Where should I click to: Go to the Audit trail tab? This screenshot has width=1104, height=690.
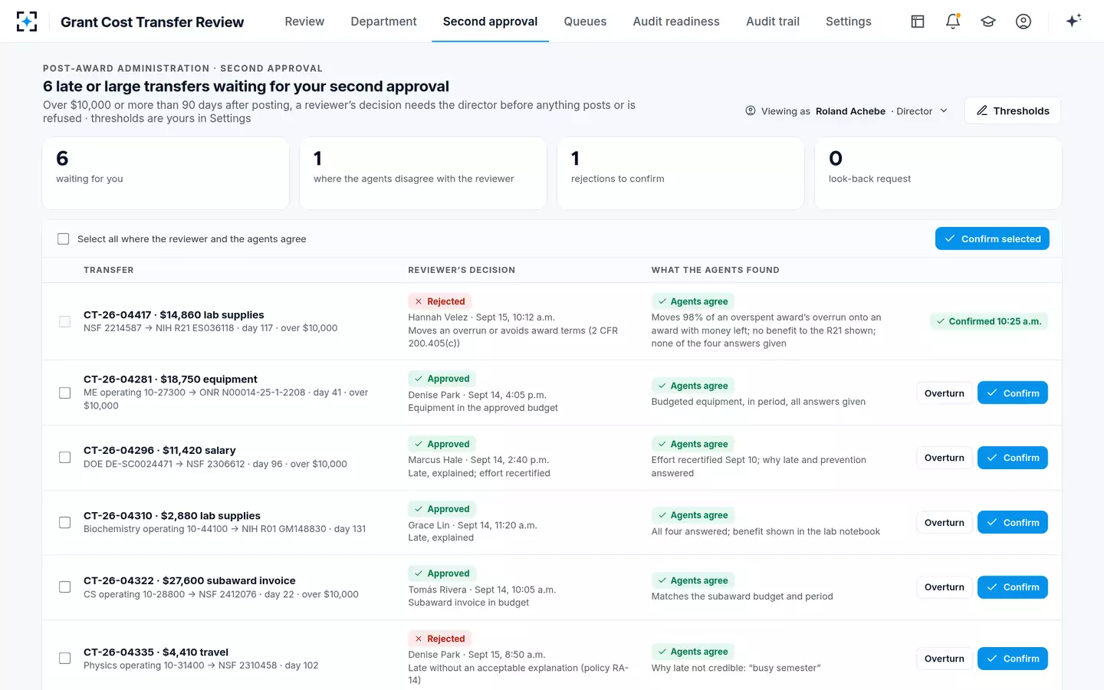point(773,21)
